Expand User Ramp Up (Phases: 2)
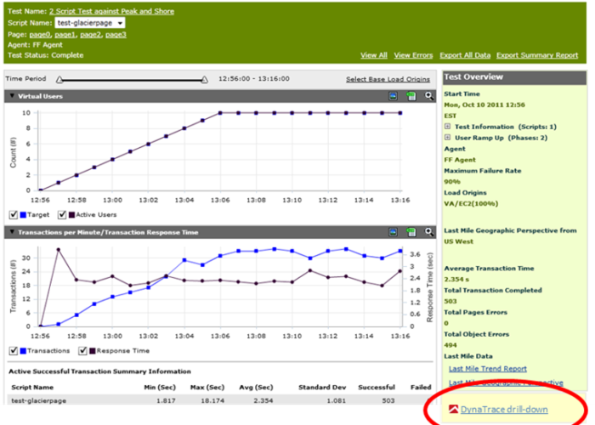595x425 pixels. tap(447, 138)
